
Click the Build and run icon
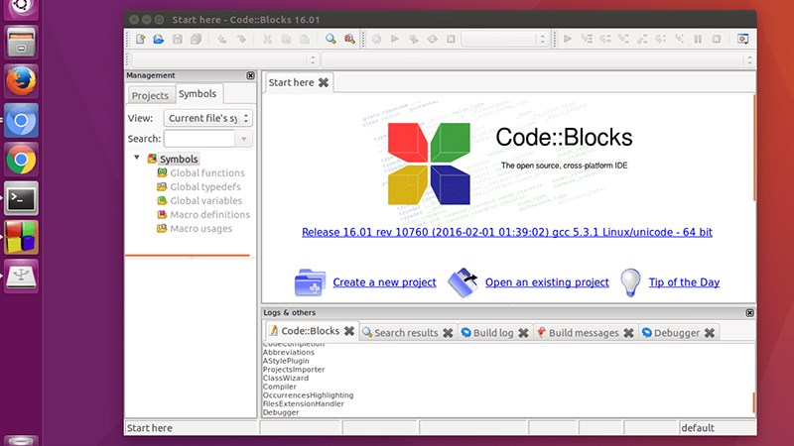click(414, 39)
